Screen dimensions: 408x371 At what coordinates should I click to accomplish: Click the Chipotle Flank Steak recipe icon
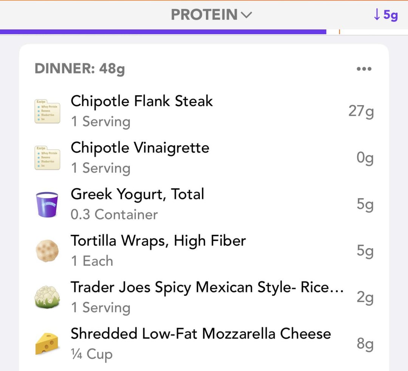(x=47, y=111)
